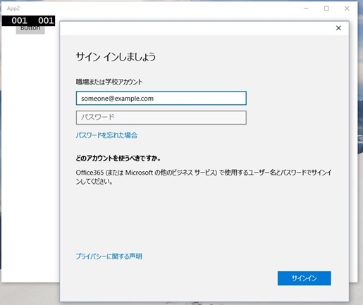Click the 職場または学校アカウント label
363x305 pixels.
tap(109, 82)
